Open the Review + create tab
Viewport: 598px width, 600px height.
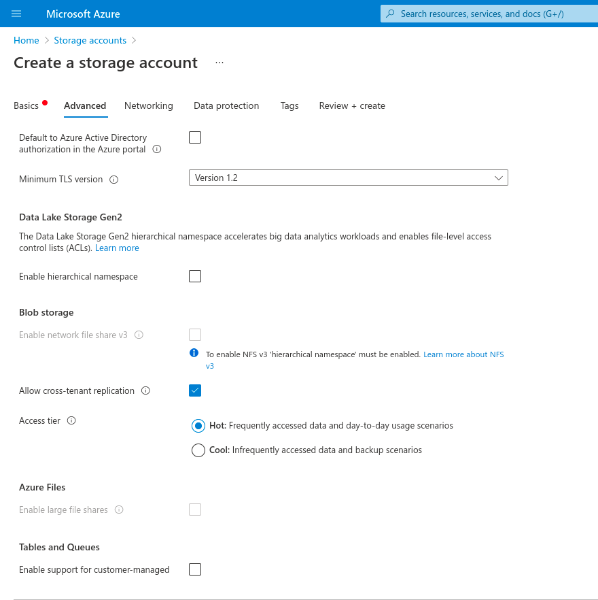[x=352, y=105]
